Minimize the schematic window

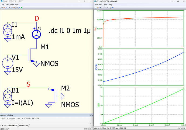coord(79,1)
